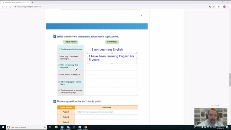This screenshot has height=130, width=231.
Task: Open File Explorer from the taskbar
Action: 56,127
